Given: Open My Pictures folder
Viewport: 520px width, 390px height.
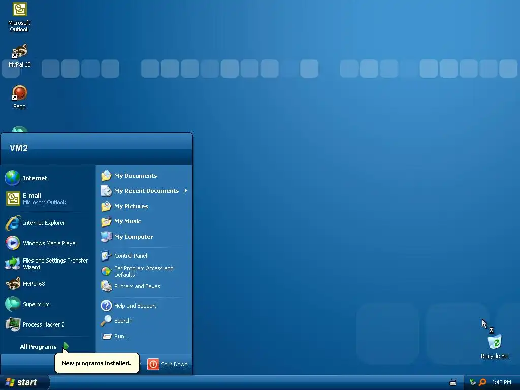Looking at the screenshot, I should pyautogui.click(x=145, y=206).
